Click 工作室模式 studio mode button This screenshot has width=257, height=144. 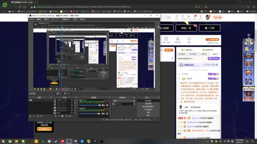coord(148,109)
